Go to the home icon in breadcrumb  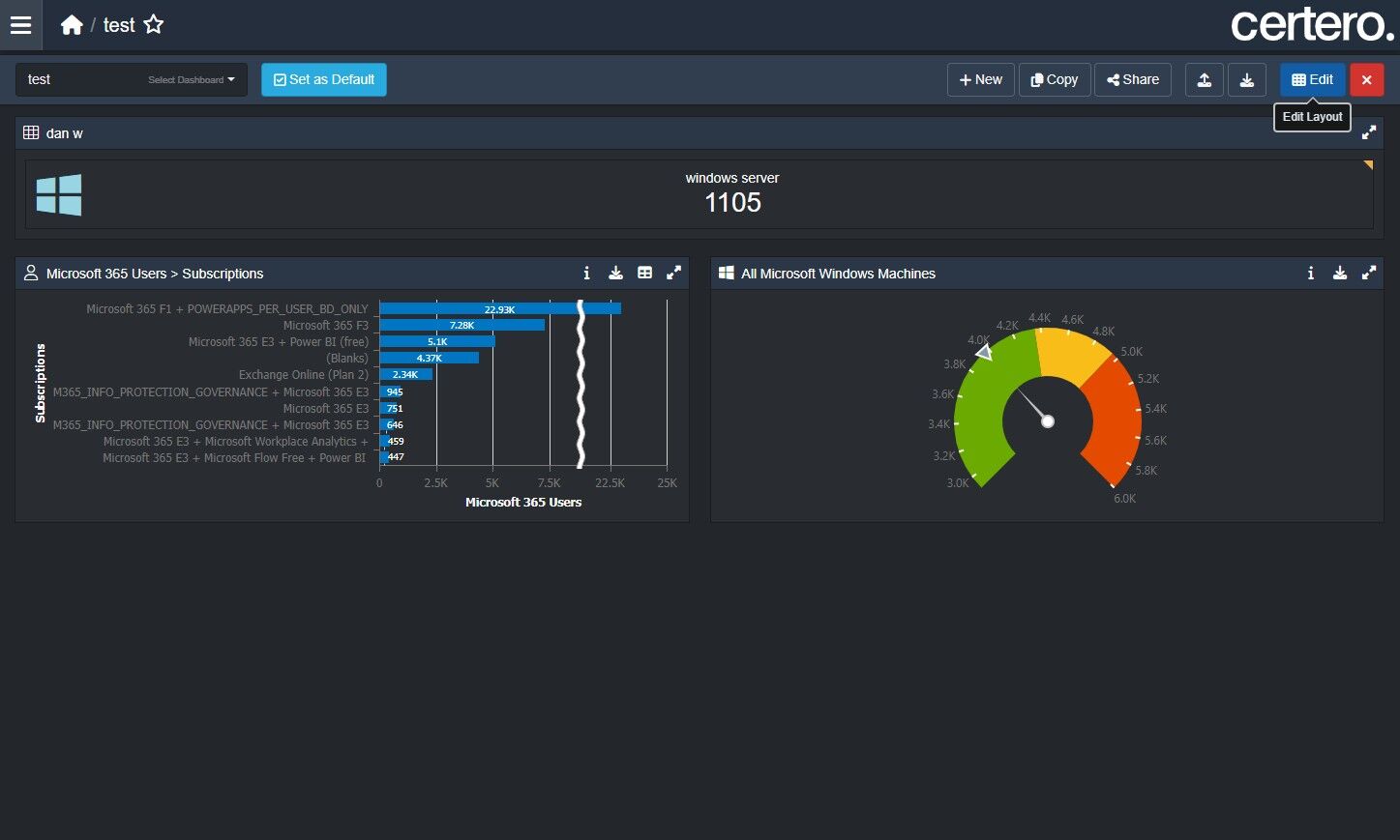point(72,25)
